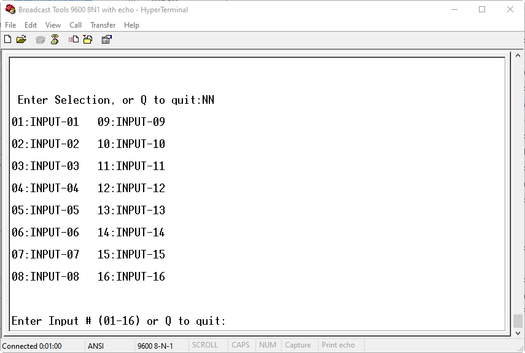Click the 9600 8-N-1 status entry
The image size is (525, 353).
tap(155, 346)
